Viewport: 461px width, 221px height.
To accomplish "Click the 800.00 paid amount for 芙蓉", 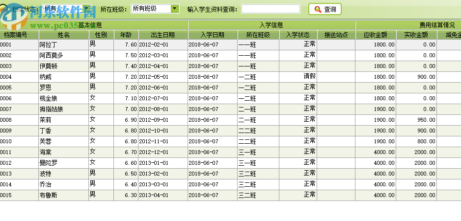I will [x=426, y=142].
